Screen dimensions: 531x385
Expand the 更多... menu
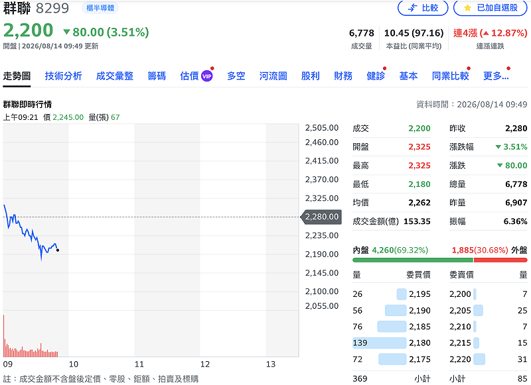[496, 76]
